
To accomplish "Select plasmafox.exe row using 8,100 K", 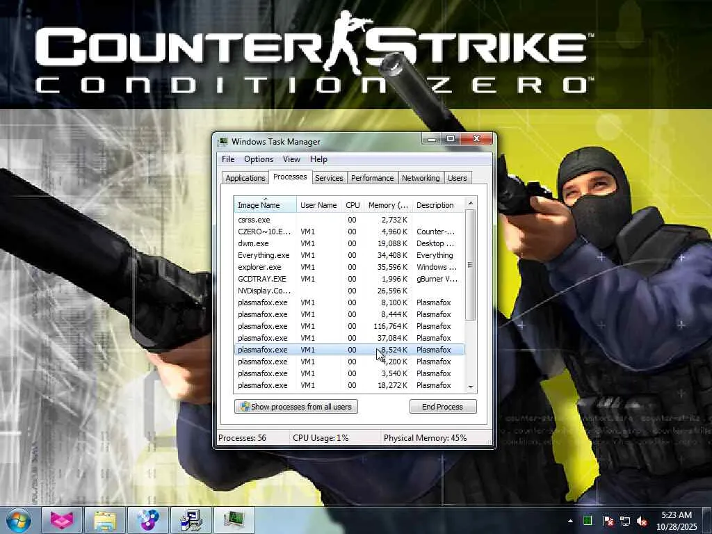I will (349, 302).
